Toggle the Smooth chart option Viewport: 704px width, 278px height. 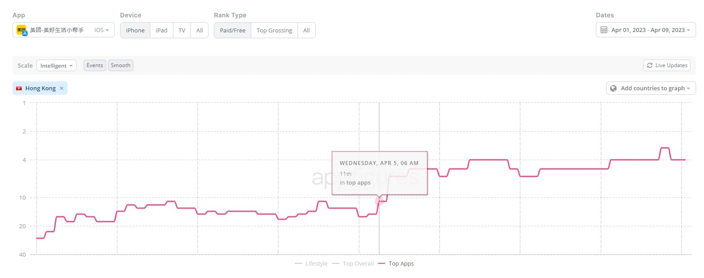coord(121,65)
